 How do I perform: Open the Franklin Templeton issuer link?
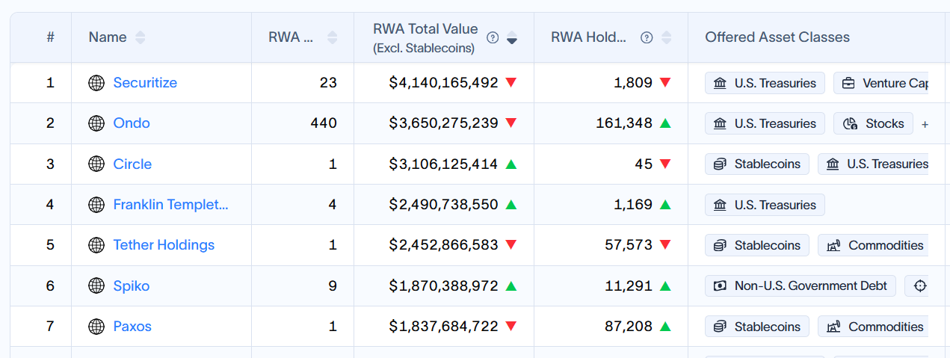point(171,205)
